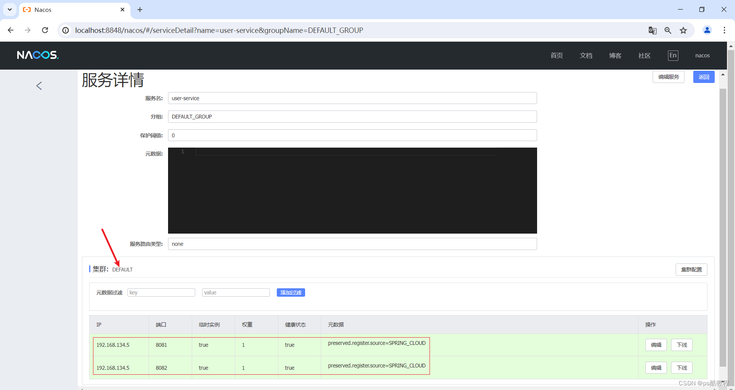Click port cell 8081

pyautogui.click(x=161, y=345)
